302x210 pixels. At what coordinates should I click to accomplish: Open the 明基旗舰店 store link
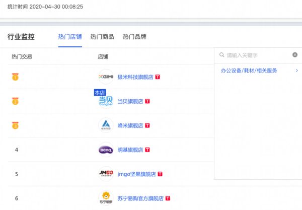click(x=130, y=150)
